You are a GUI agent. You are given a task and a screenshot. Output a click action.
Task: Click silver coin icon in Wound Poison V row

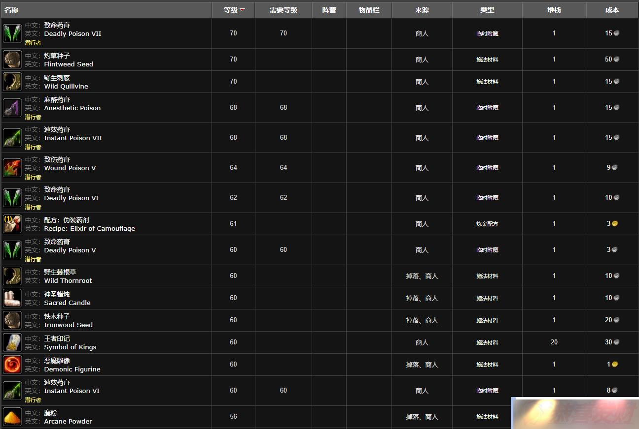tap(615, 167)
